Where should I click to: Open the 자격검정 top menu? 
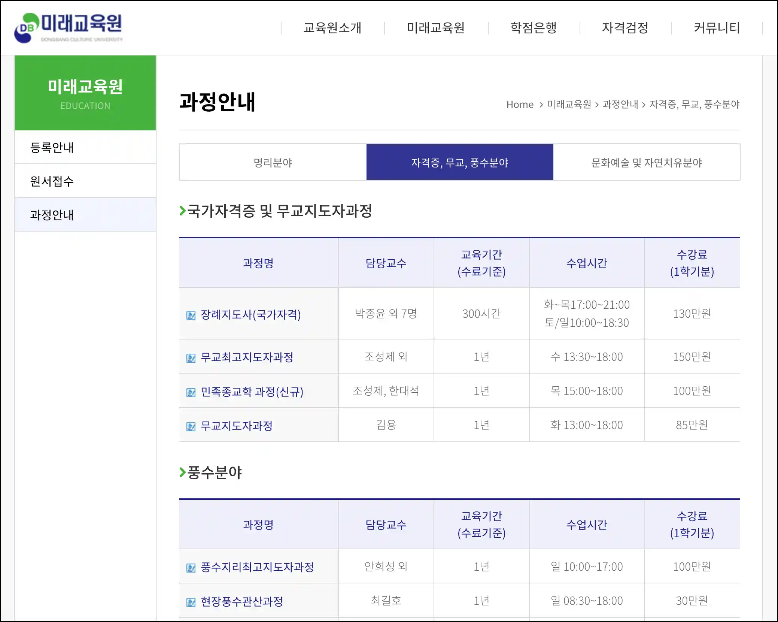pyautogui.click(x=625, y=28)
